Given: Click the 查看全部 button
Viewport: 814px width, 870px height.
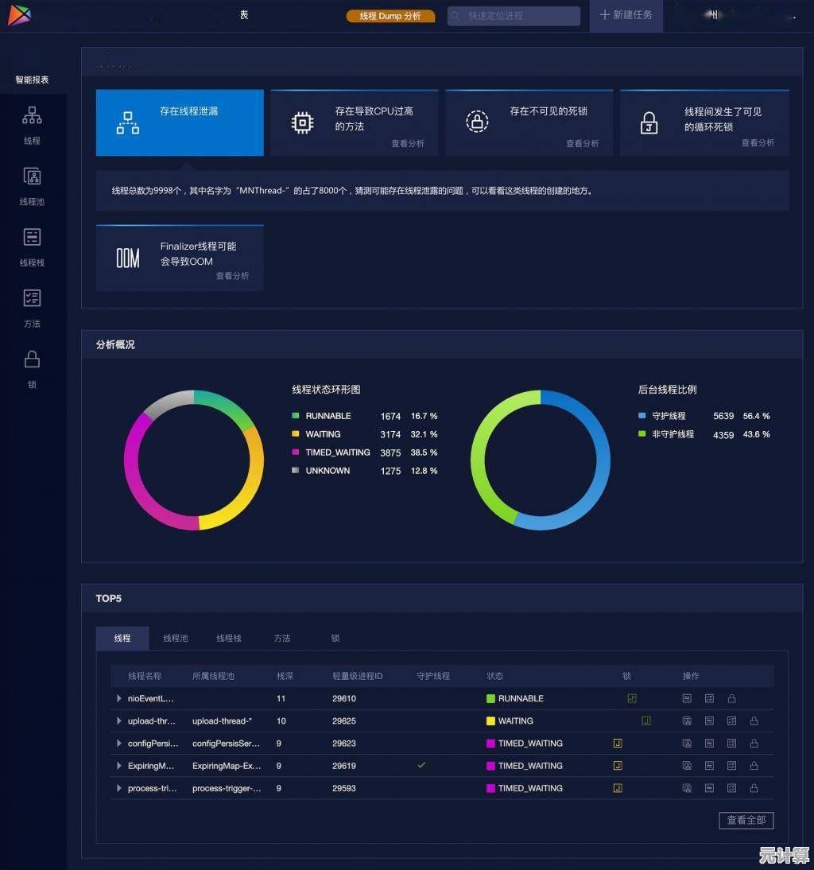Looking at the screenshot, I should click(x=746, y=820).
